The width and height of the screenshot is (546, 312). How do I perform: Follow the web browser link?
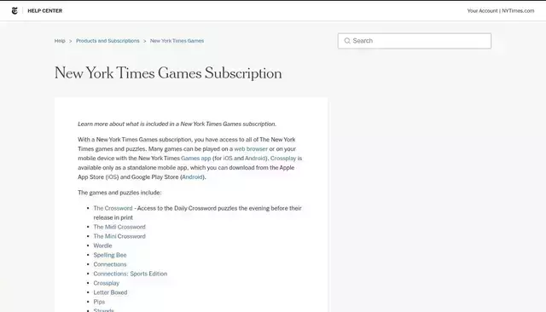click(251, 149)
